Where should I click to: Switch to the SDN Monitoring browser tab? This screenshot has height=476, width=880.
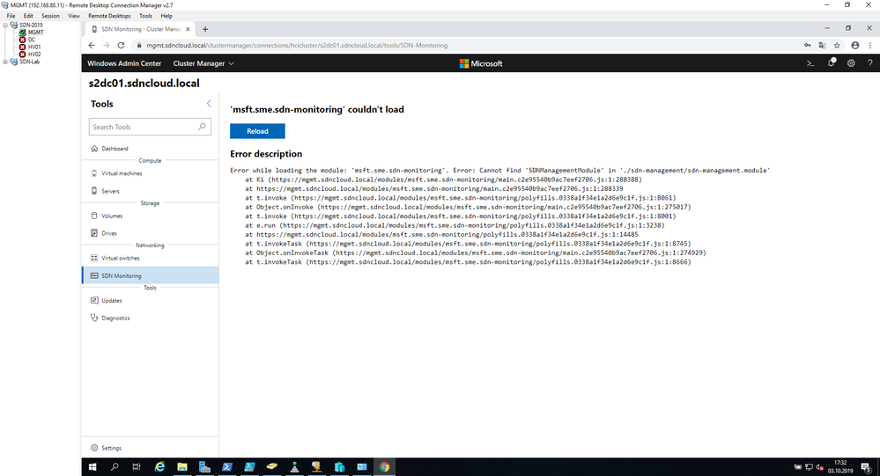(140, 29)
